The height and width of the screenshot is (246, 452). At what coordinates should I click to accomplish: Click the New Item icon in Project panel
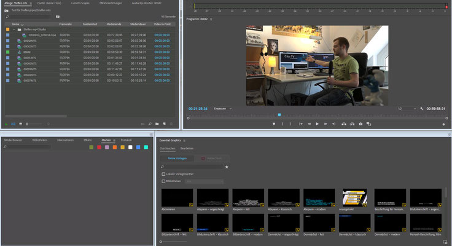click(x=165, y=124)
